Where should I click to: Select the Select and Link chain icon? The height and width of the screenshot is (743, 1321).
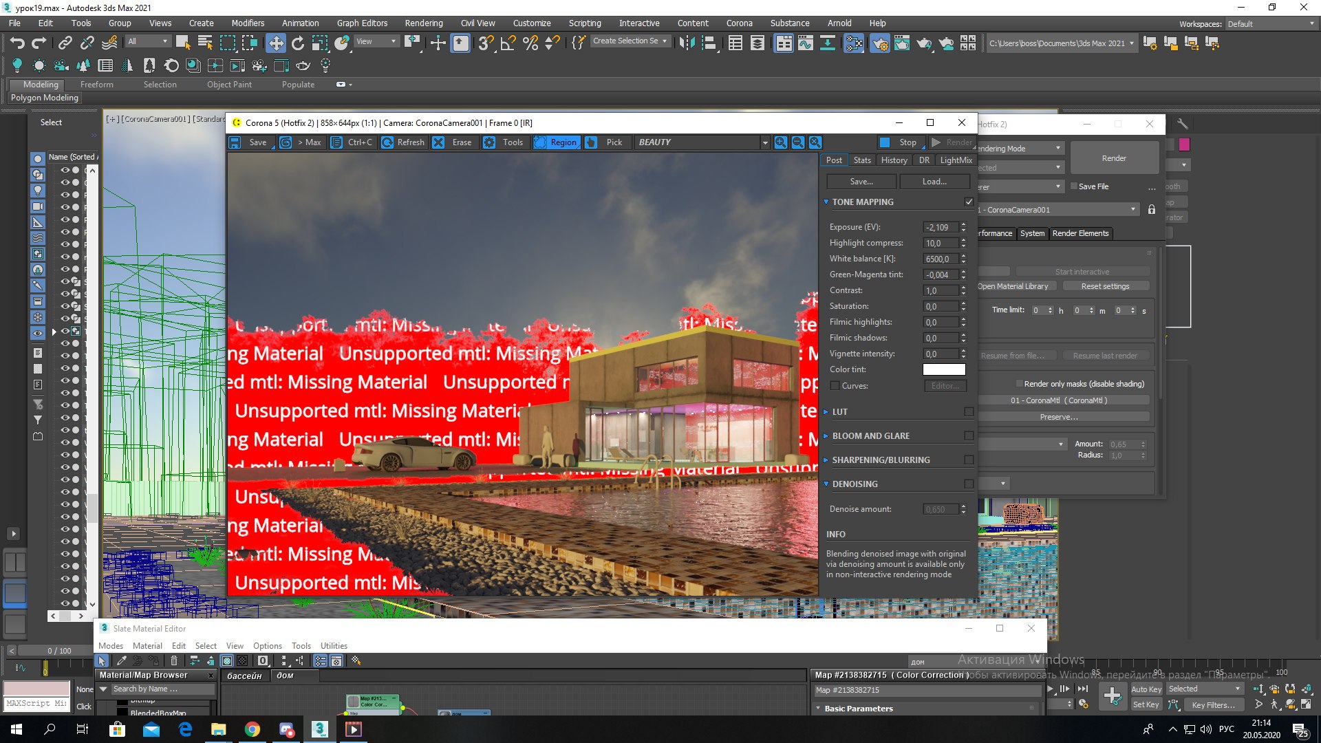pos(65,43)
